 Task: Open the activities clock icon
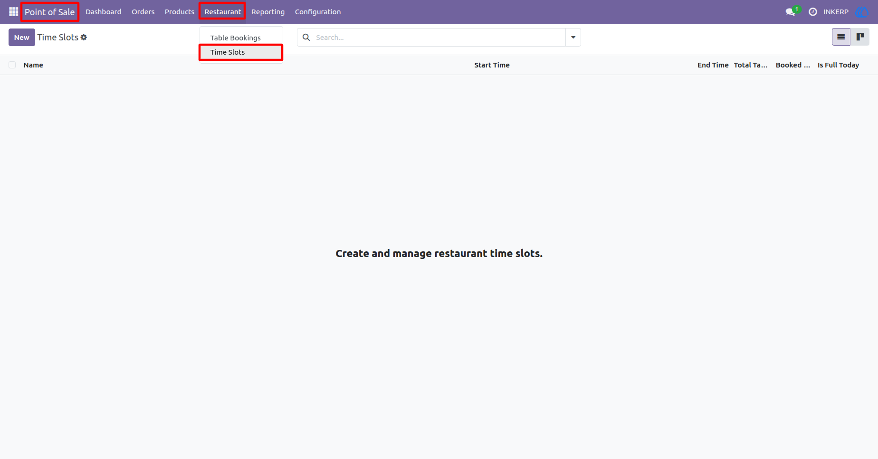[813, 12]
